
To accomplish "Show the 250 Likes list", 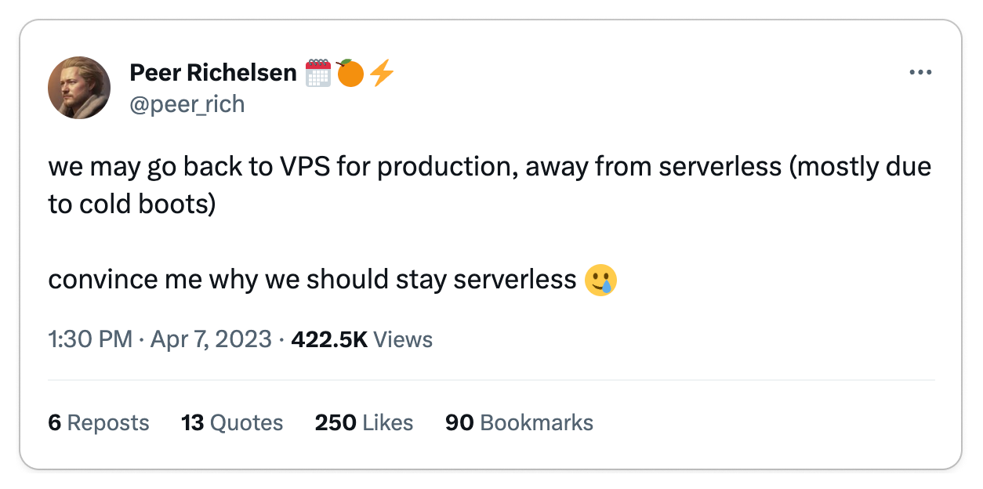I will pyautogui.click(x=364, y=422).
